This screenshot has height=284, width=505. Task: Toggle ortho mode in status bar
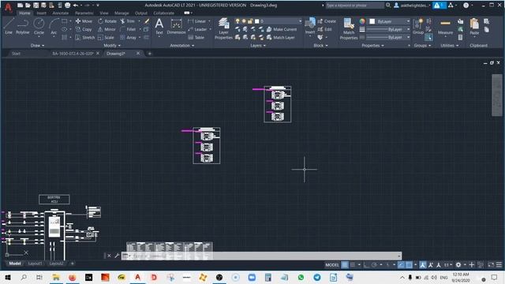pyautogui.click(x=366, y=265)
